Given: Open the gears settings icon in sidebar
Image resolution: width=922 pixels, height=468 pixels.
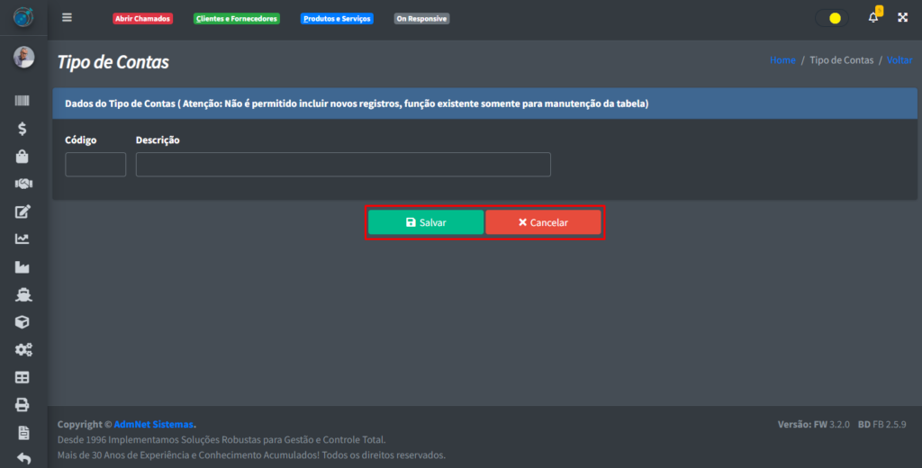Looking at the screenshot, I should tap(23, 349).
